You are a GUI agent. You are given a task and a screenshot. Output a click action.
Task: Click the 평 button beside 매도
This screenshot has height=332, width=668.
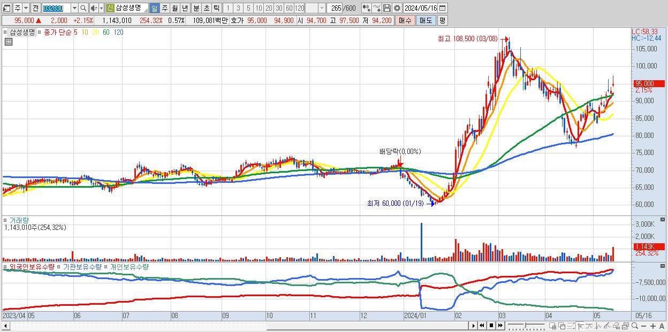coord(443,20)
